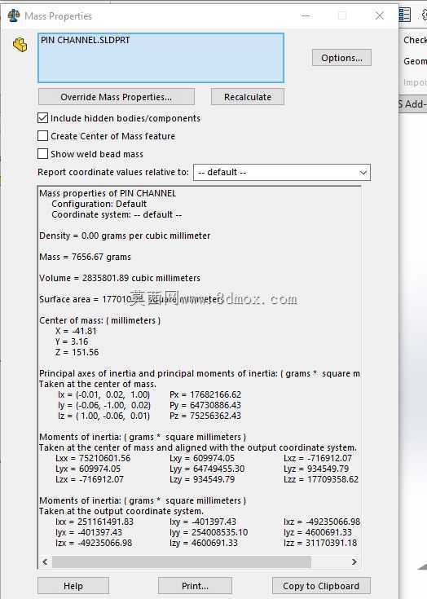Click the Ix = (-0.01, 0.02, 1.00) axis line
Image resolution: width=427 pixels, height=599 pixels.
pos(103,394)
